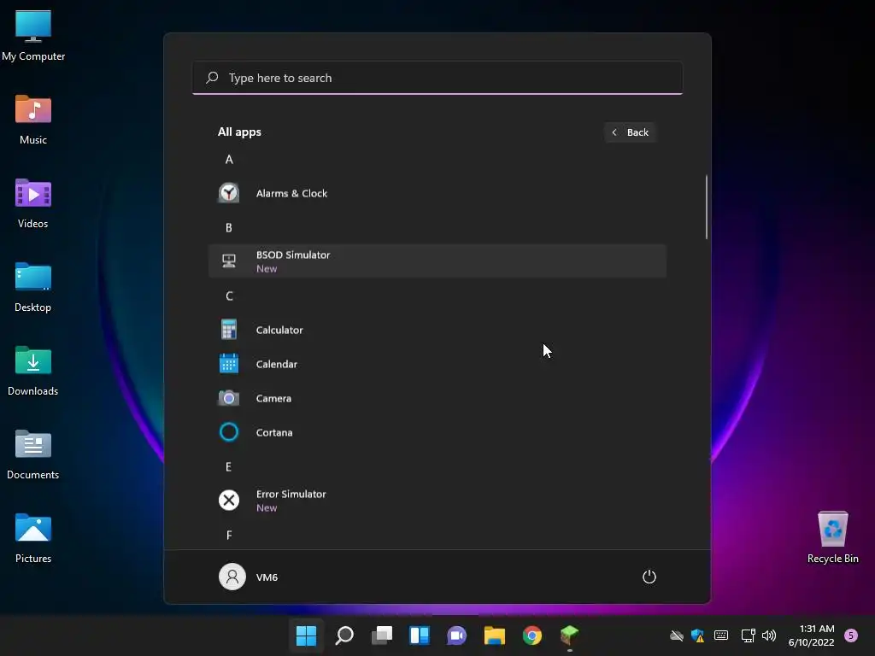The height and width of the screenshot is (656, 875).
Task: Click the Windows Start button in taskbar
Action: pos(307,635)
